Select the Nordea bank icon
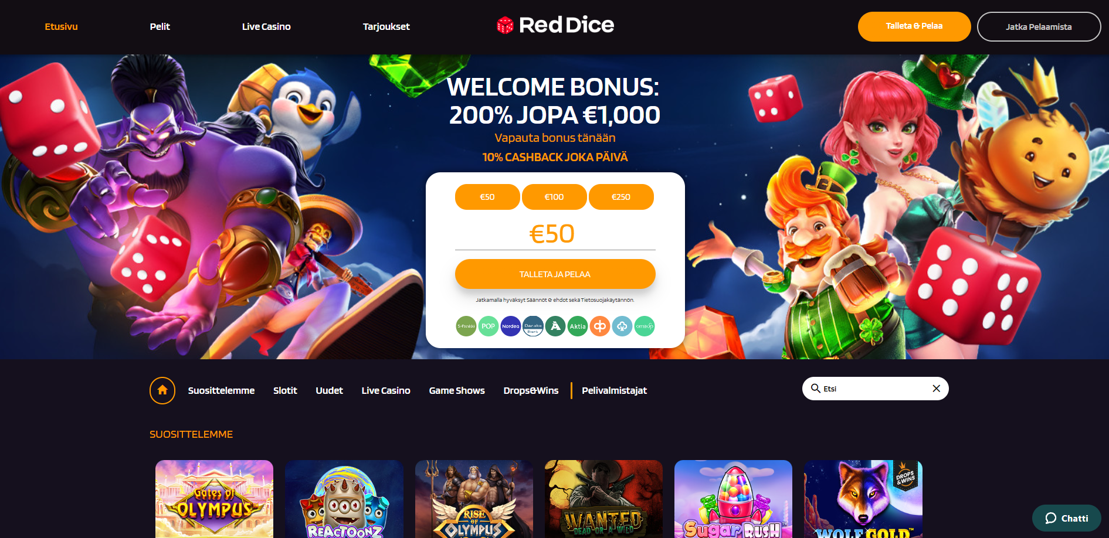 (x=510, y=326)
